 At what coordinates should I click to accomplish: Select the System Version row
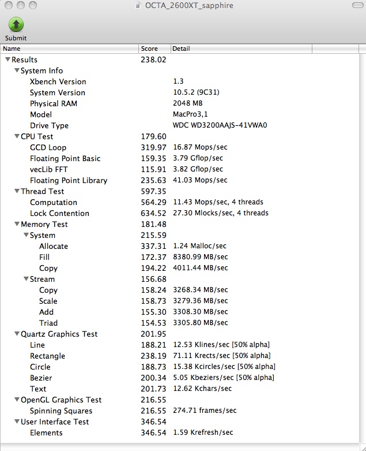[x=179, y=92]
